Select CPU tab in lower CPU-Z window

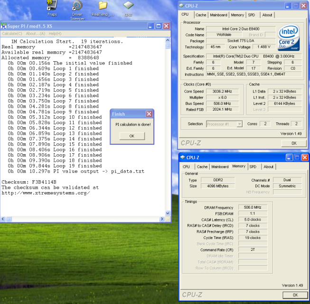186,167
